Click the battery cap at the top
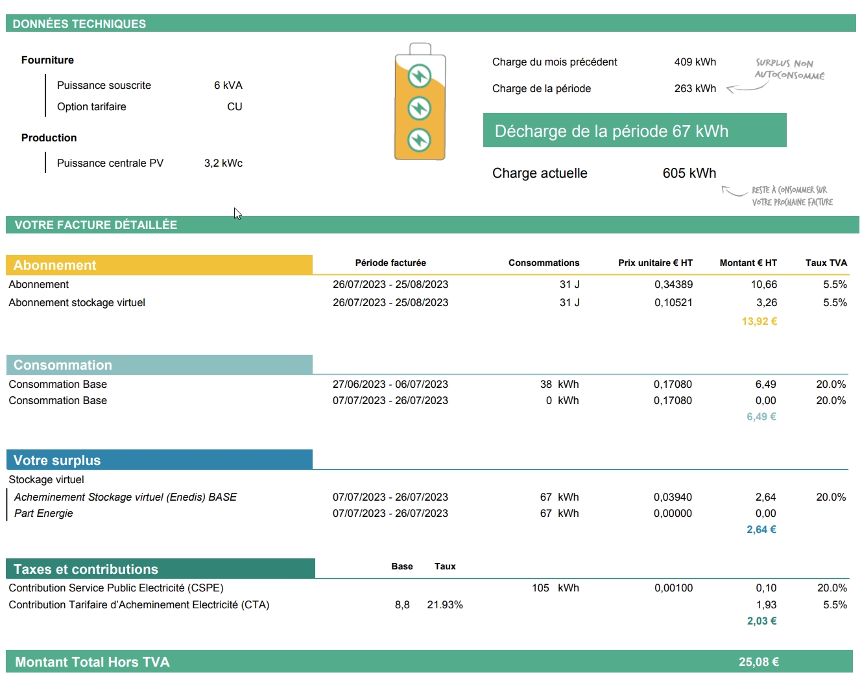 click(x=420, y=49)
